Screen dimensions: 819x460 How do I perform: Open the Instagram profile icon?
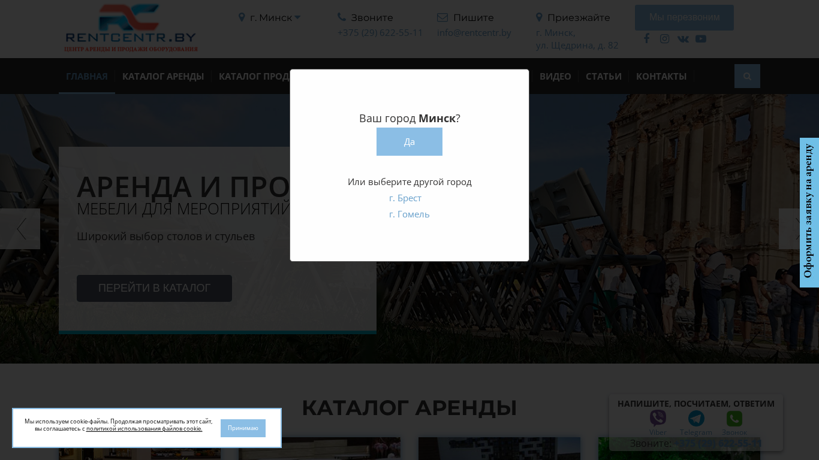click(x=664, y=39)
